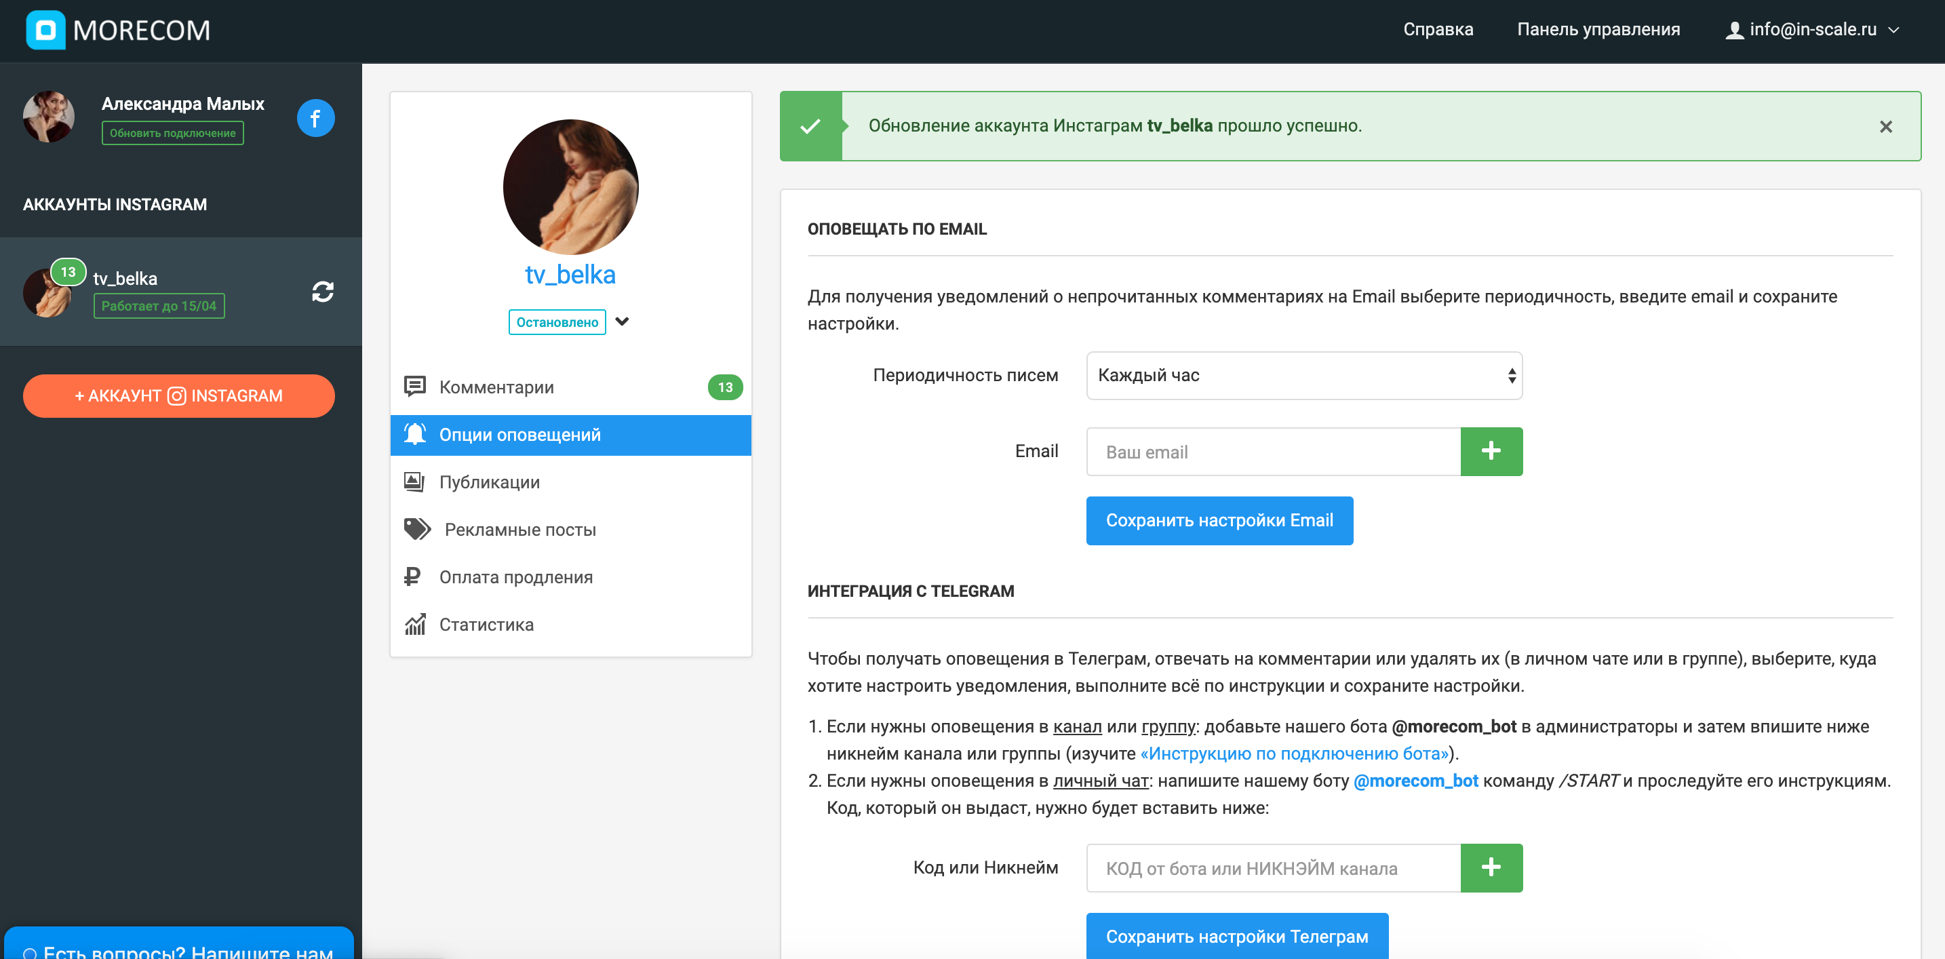Click the ИНТЕГРАЦИЯ С TELEGRAM heading
Screen dimensions: 1945x959
click(911, 591)
